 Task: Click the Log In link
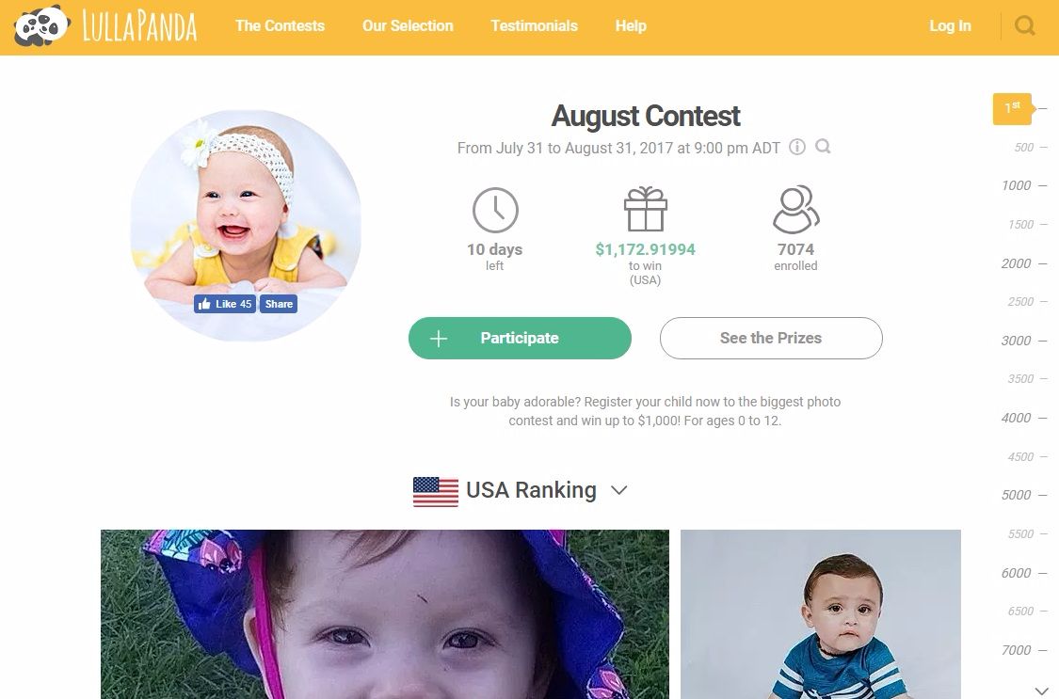click(x=950, y=25)
